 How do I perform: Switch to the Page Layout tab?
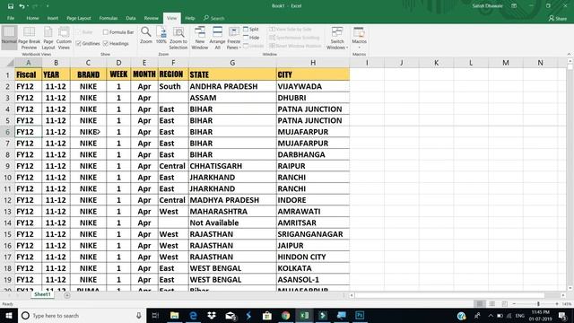[79, 18]
